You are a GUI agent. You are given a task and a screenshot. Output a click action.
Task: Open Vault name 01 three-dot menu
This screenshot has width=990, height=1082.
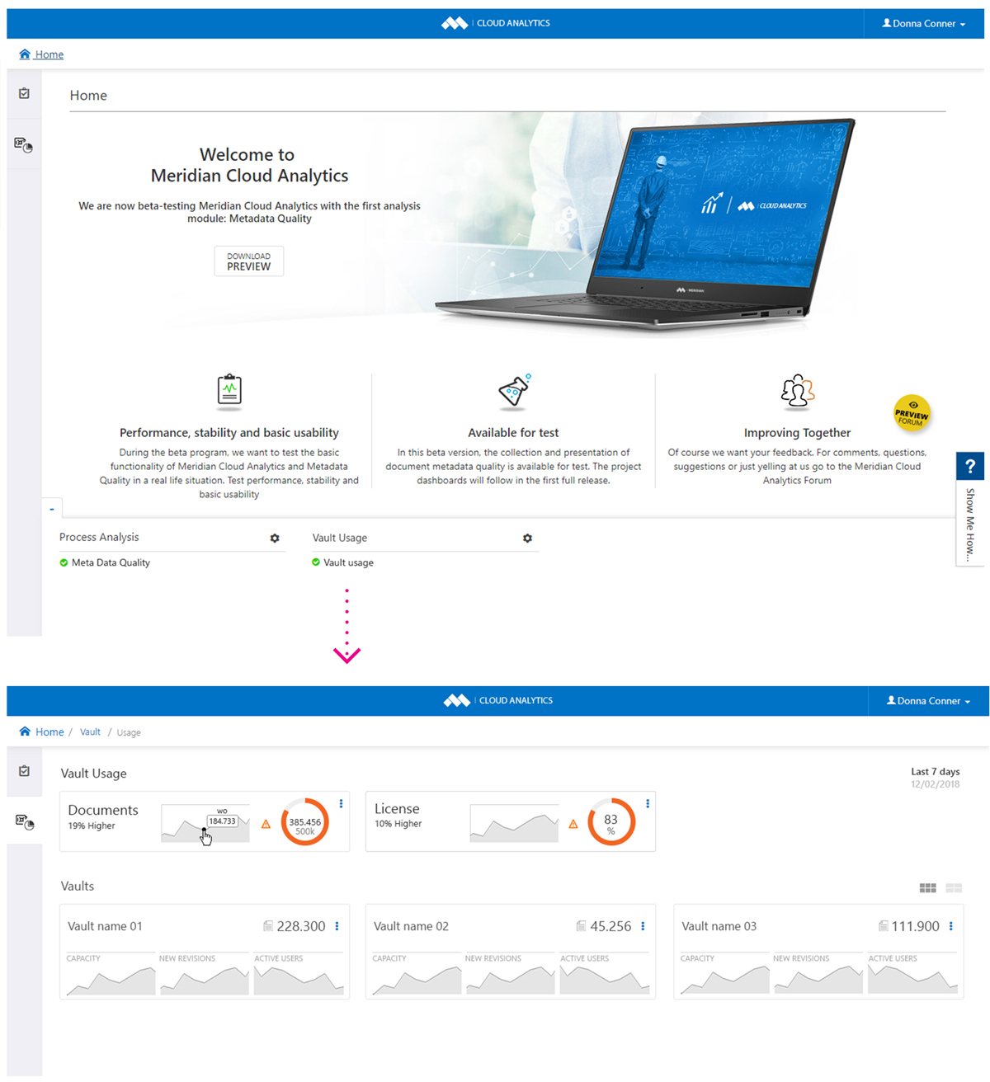coord(337,927)
